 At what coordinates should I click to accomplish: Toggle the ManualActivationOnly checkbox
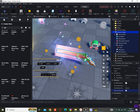126,86
